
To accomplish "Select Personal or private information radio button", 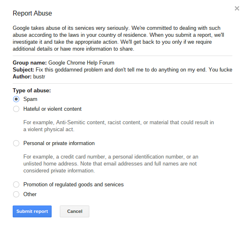I will 16,143.
